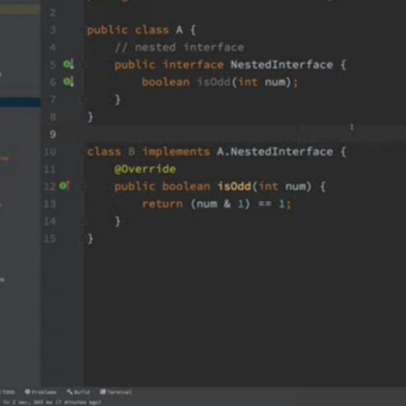This screenshot has width=406, height=406.
Task: Click the 'return' keyword on line 13
Action: click(162, 204)
